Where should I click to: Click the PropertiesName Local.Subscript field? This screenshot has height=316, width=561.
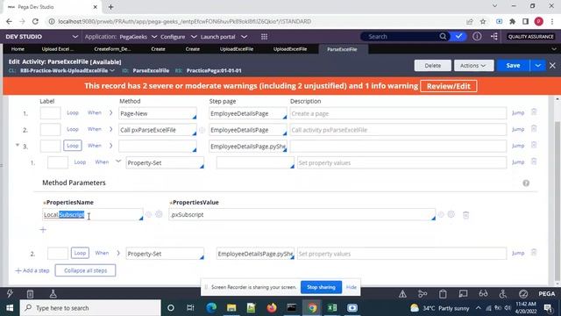pyautogui.click(x=92, y=214)
